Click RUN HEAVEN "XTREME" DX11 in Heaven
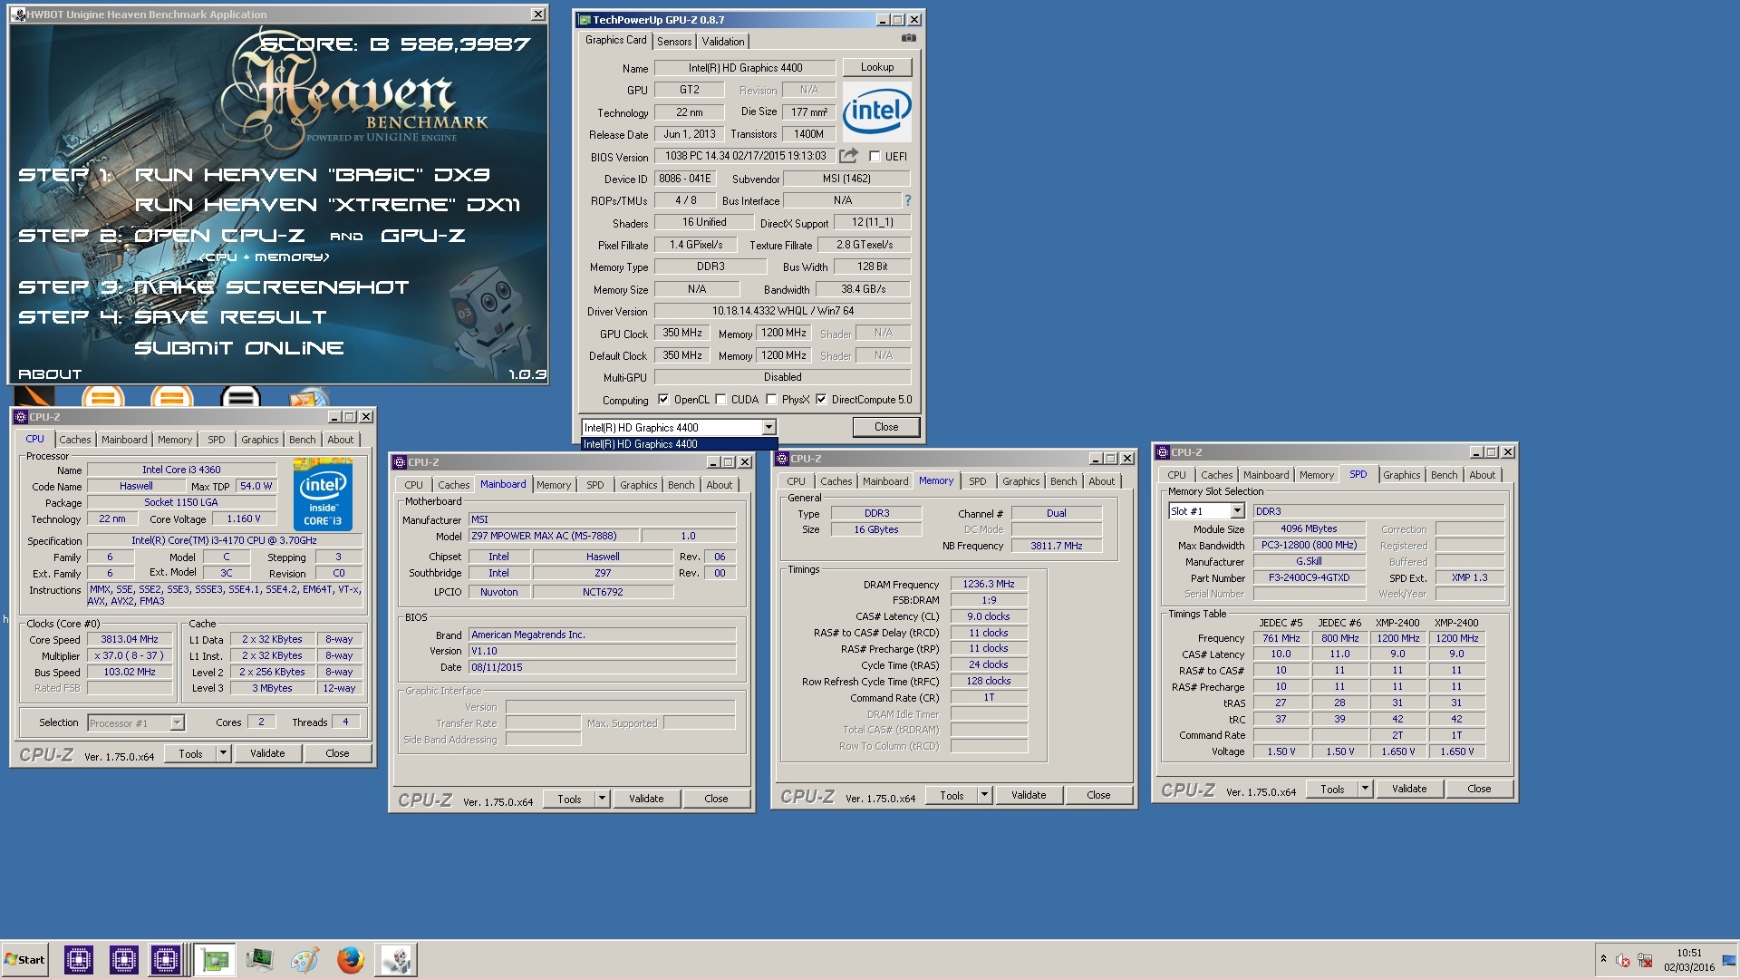Image resolution: width=1740 pixels, height=979 pixels. (x=327, y=205)
